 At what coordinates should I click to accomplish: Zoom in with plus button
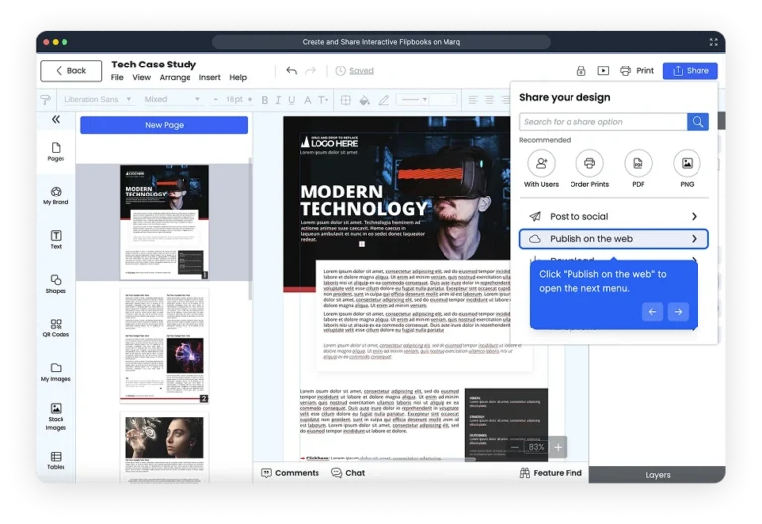click(558, 447)
